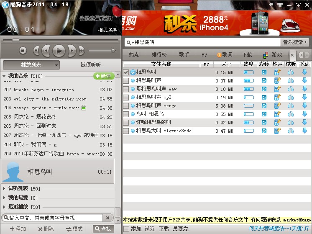This screenshot has height=234, width=312.
Task: Uncheck the 相思鸟叫 result checkbox
Action: pyautogui.click(x=126, y=72)
